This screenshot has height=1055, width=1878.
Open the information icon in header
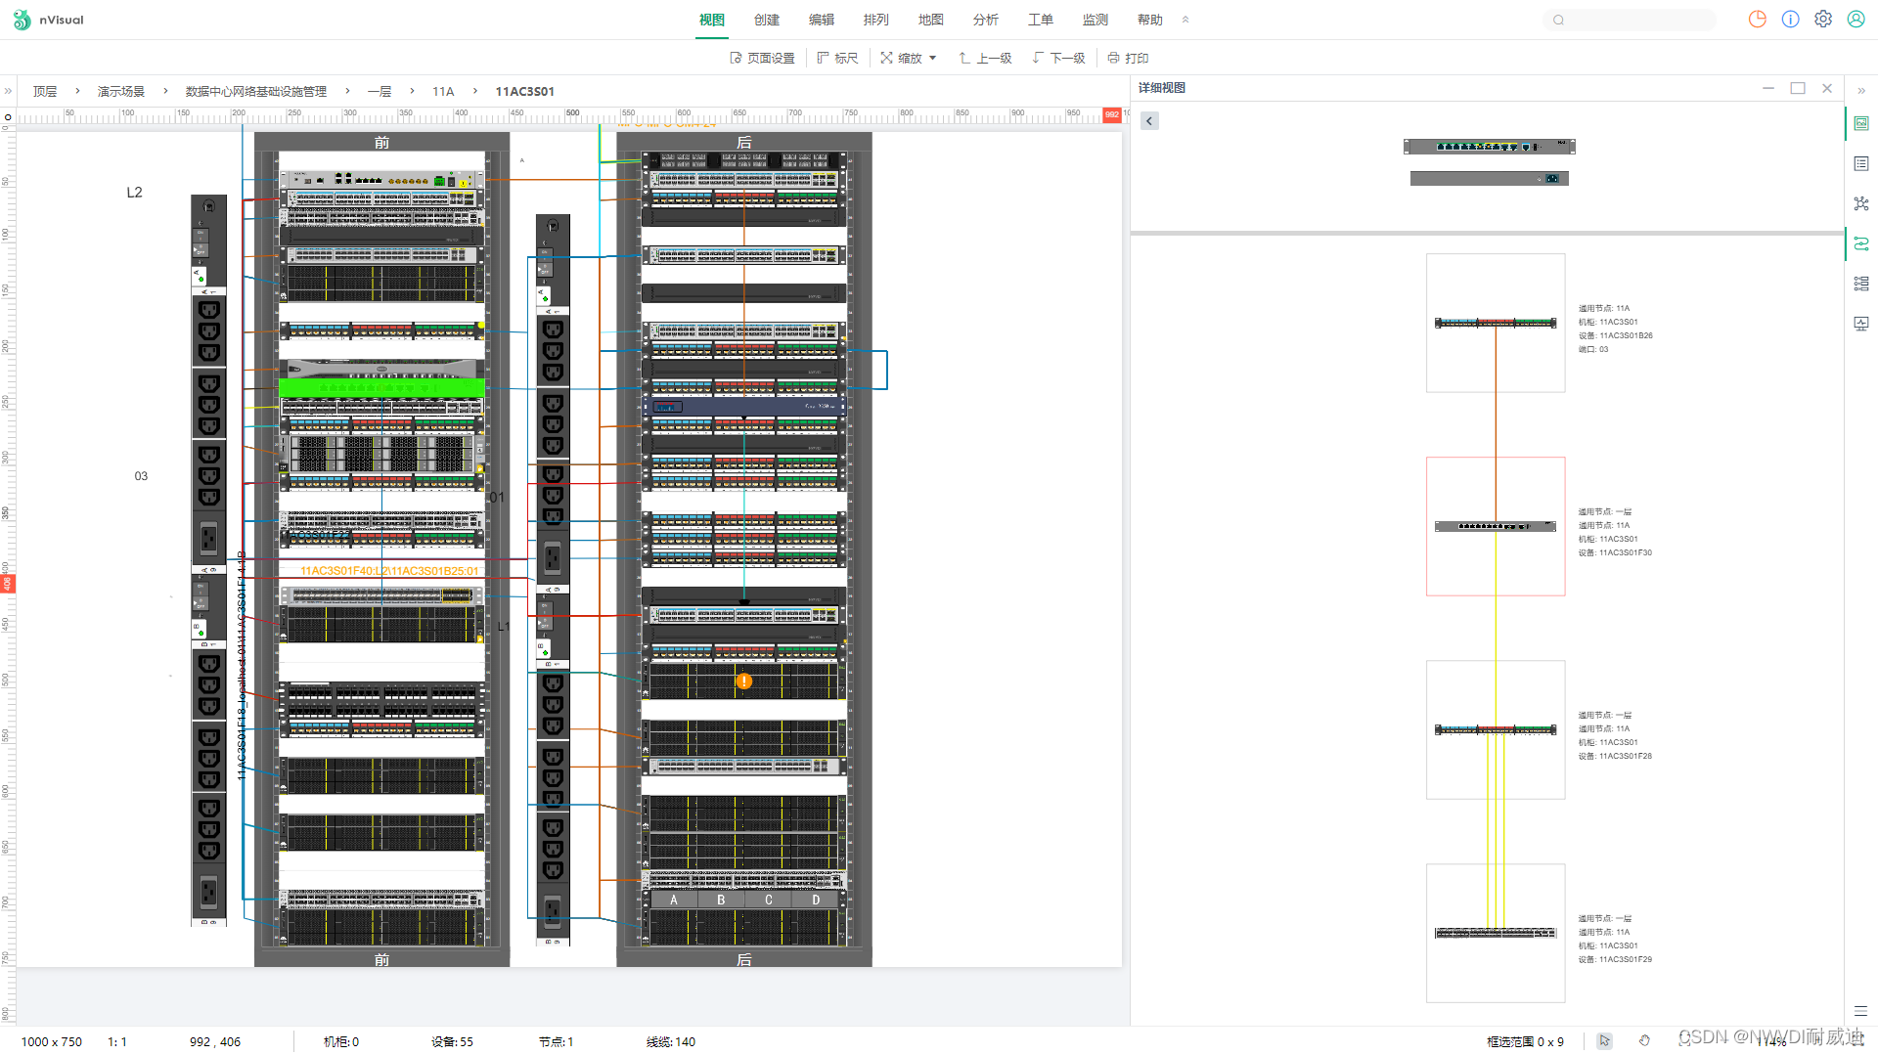(1790, 20)
